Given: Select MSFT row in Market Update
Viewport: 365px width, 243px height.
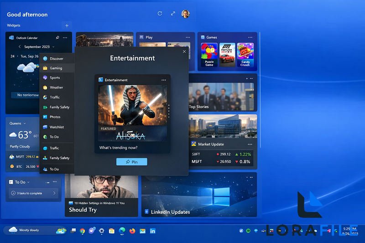Looking at the screenshot, I should click(221, 161).
